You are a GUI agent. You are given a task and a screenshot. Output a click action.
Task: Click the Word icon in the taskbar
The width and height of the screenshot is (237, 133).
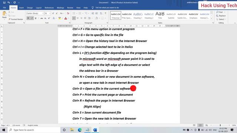pos(95,130)
